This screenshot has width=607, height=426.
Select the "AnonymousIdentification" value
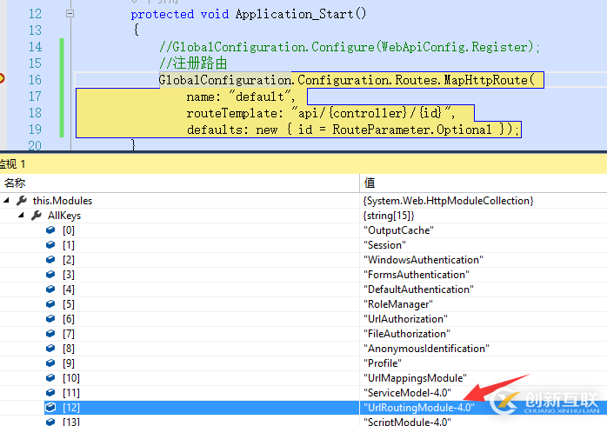click(426, 349)
